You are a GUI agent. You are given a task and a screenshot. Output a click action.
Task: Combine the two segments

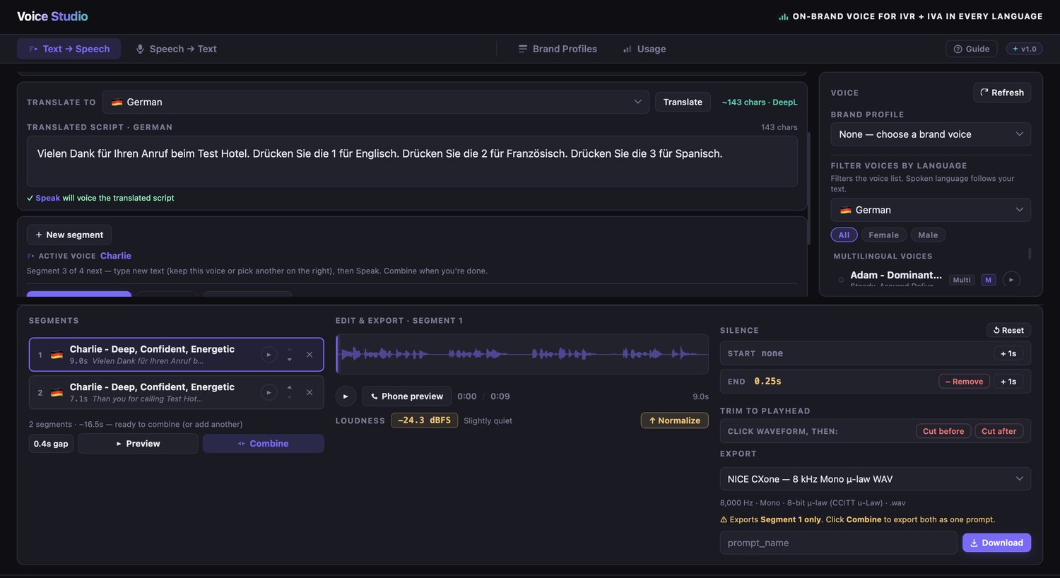[x=263, y=444]
